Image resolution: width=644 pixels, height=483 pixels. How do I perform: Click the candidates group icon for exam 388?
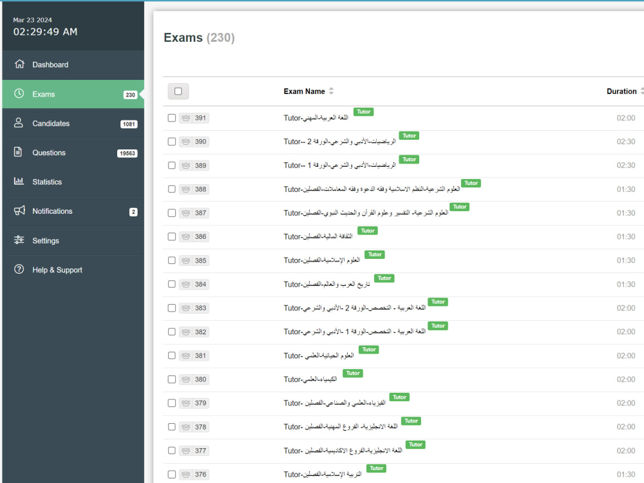coord(185,189)
